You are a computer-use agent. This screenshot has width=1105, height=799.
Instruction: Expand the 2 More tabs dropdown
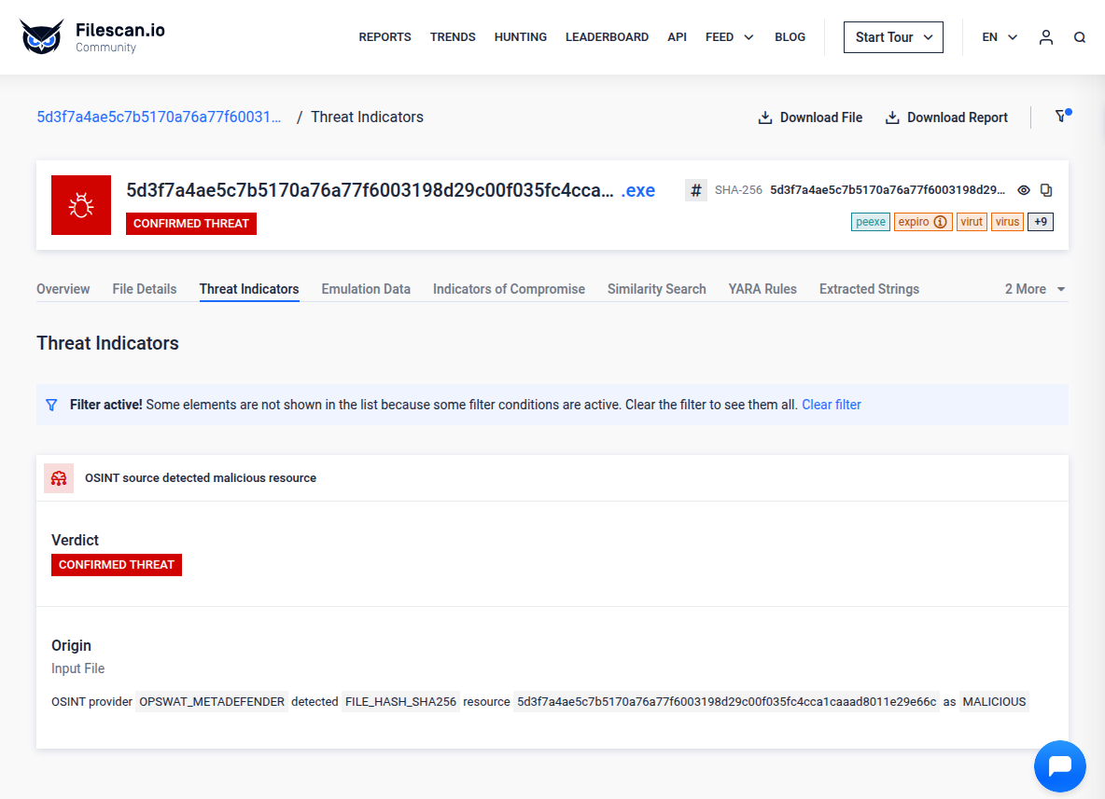point(1035,289)
